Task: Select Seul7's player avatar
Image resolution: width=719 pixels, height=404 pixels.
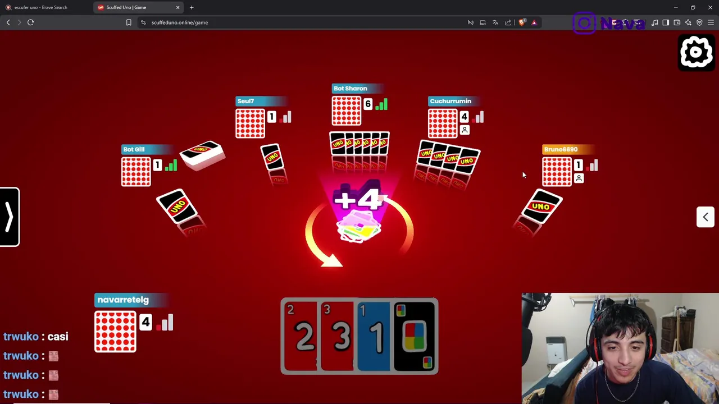Action: pyautogui.click(x=250, y=123)
